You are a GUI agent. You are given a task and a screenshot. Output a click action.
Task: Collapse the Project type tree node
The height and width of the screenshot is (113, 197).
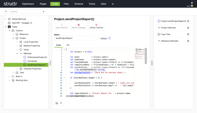[x=13, y=38]
